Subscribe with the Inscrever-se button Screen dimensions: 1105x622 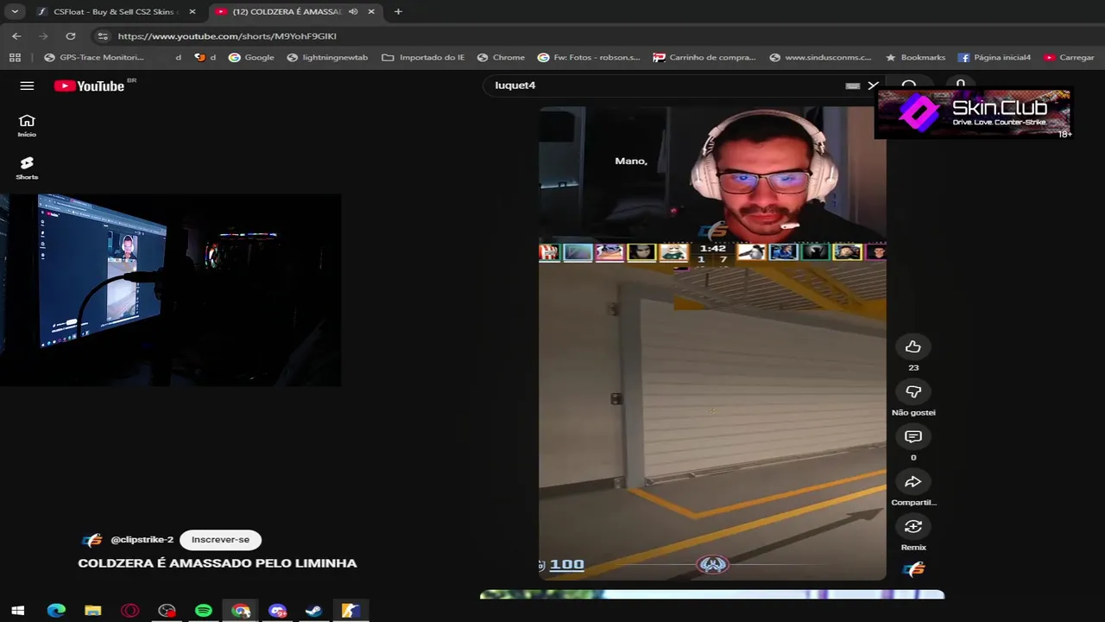coord(220,540)
